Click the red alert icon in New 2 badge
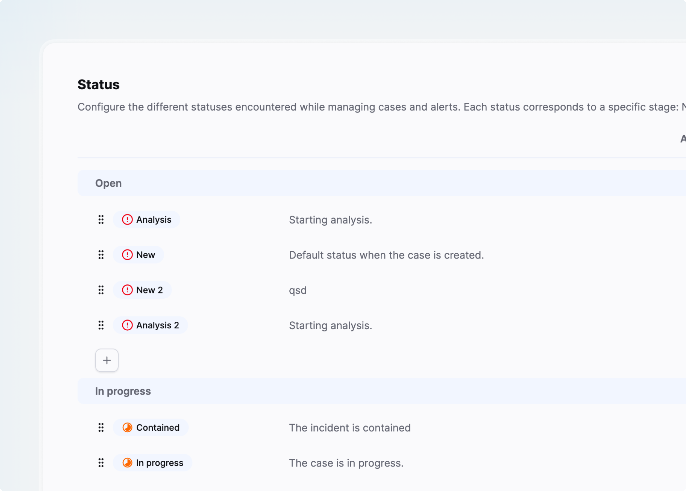 pos(127,290)
